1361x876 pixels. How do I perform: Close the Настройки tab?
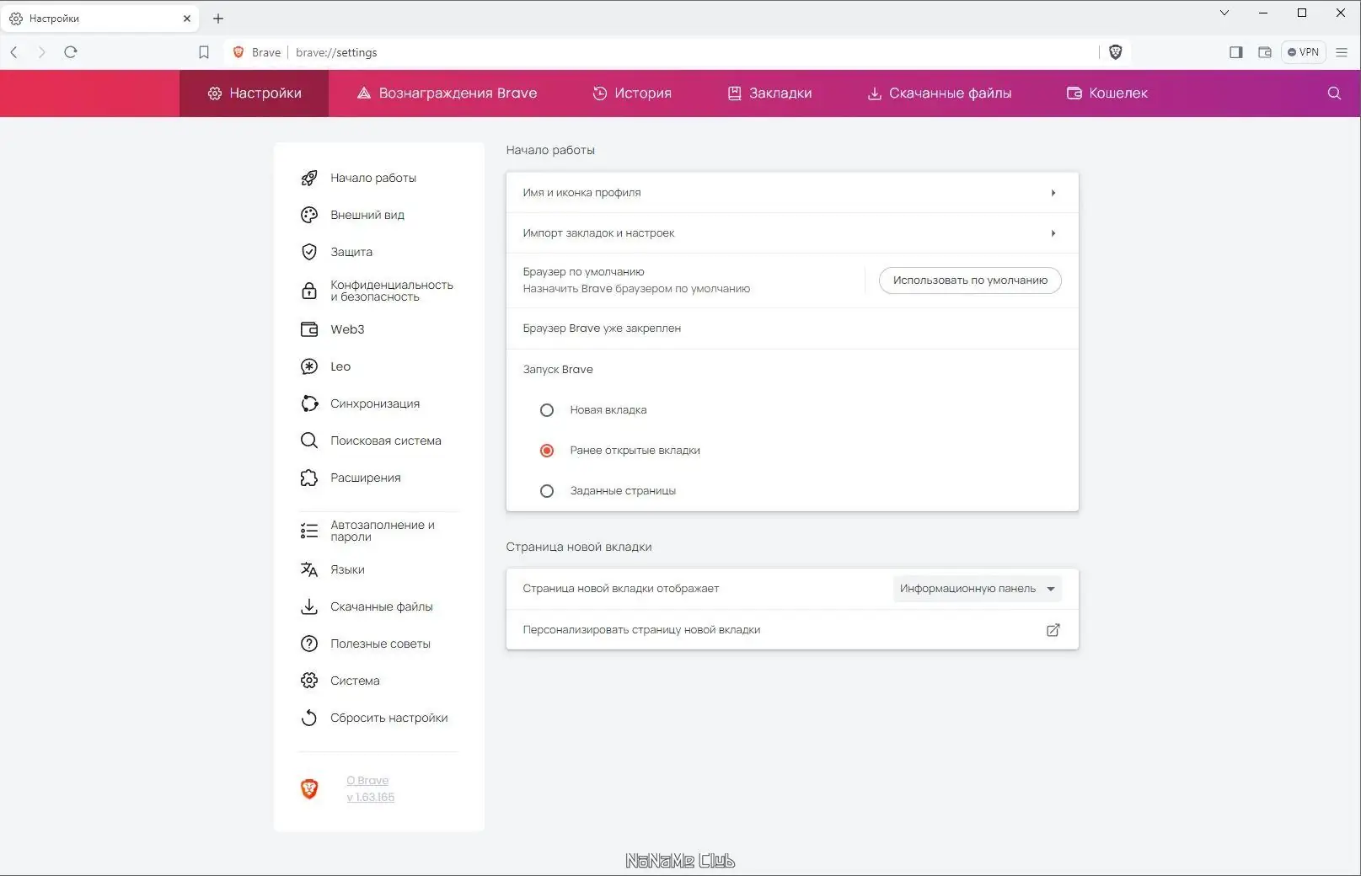(x=187, y=19)
